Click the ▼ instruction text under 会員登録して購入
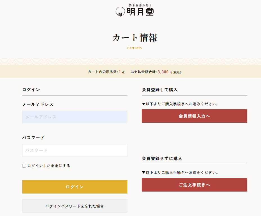 [x=180, y=104]
